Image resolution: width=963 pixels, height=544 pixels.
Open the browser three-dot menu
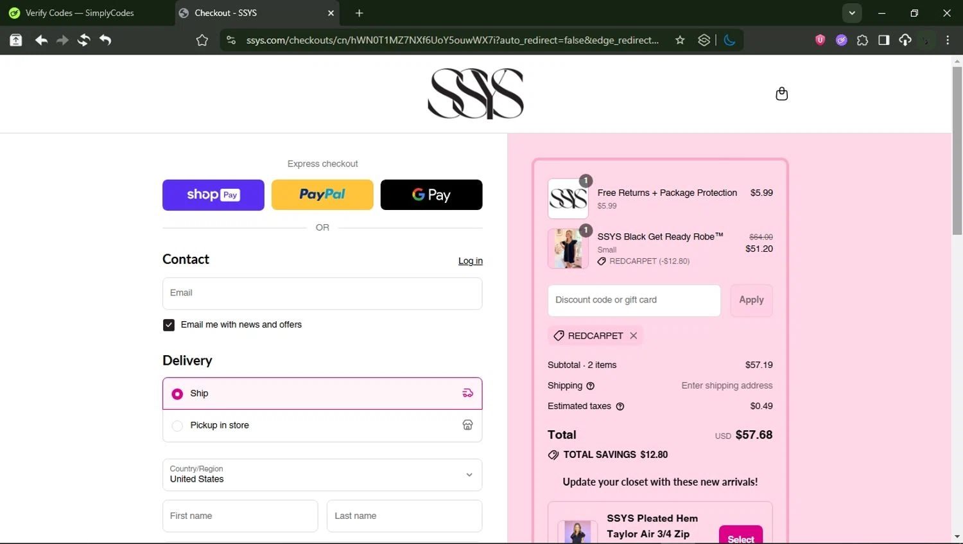948,40
